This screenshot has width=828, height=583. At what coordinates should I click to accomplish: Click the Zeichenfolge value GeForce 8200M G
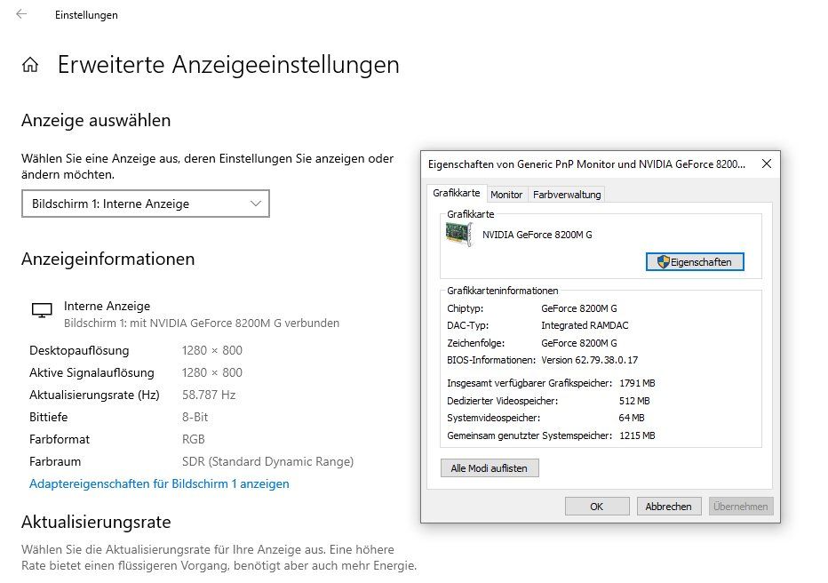(578, 343)
